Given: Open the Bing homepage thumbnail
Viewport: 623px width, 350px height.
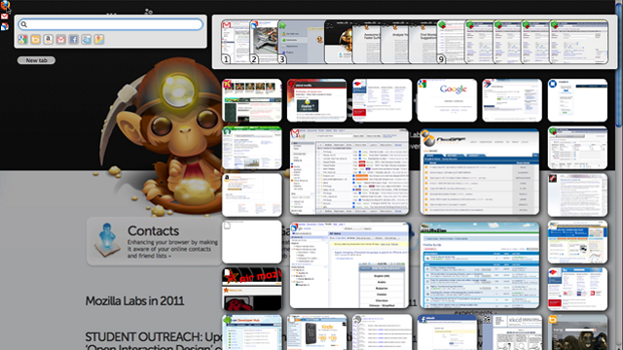Looking at the screenshot, I should [577, 332].
